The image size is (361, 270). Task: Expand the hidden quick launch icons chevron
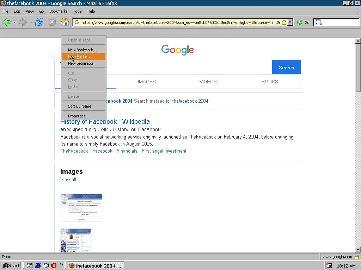click(x=61, y=264)
